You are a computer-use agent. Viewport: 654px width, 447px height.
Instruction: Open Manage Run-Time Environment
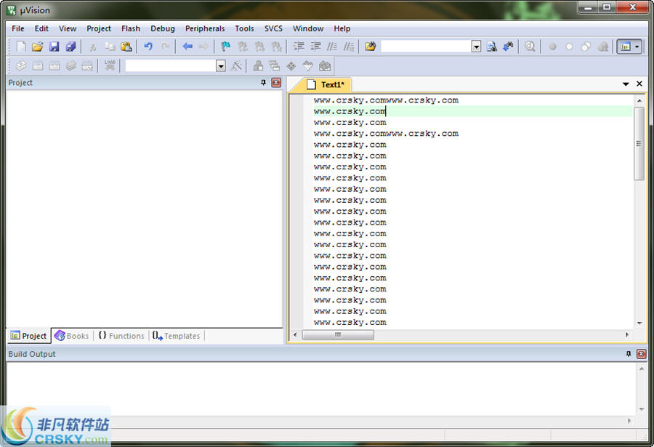pos(291,65)
